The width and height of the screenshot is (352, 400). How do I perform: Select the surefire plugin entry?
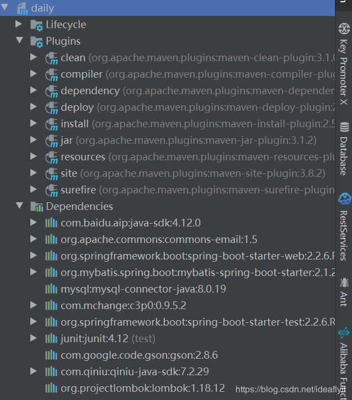(78, 190)
